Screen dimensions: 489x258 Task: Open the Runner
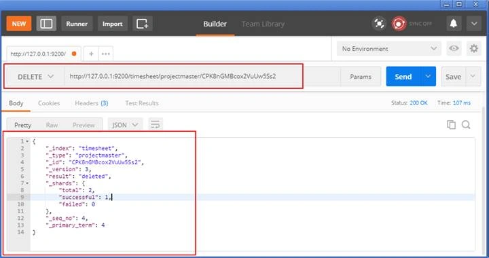click(x=77, y=24)
